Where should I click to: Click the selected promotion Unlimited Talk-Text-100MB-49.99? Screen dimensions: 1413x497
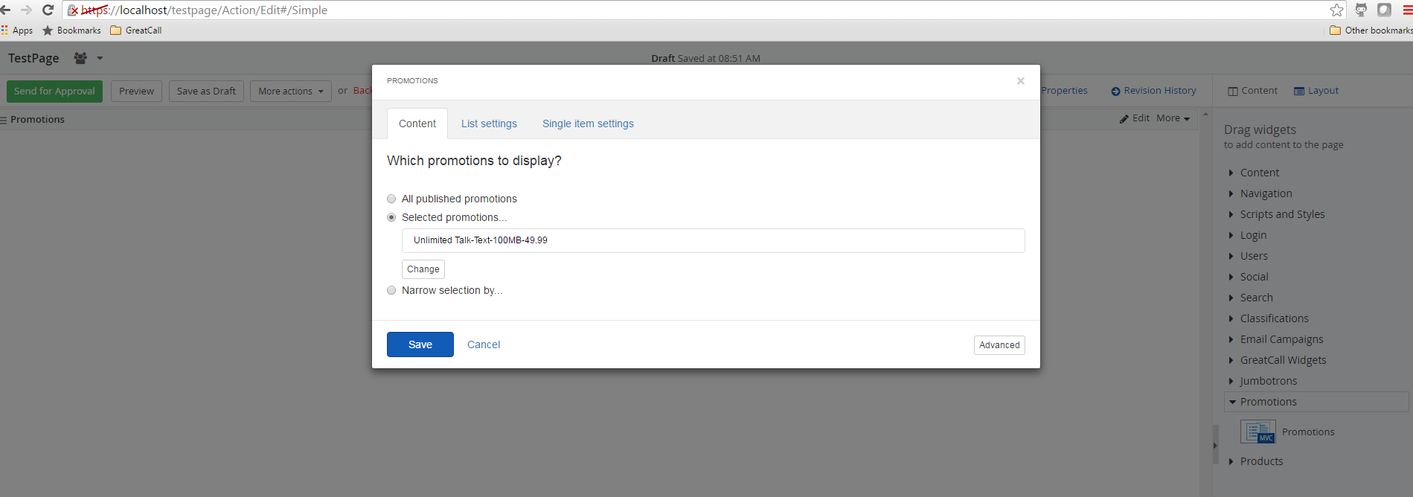[x=713, y=240]
